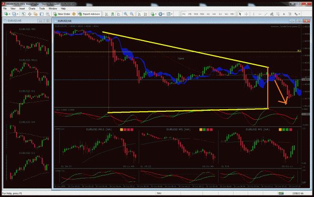This screenshot has width=314, height=197.
Task: Open the Window menu
Action: click(x=53, y=9)
